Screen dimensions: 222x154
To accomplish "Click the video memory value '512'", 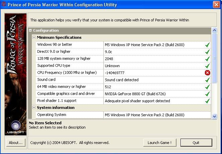I will pyautogui.click(x=108, y=87).
